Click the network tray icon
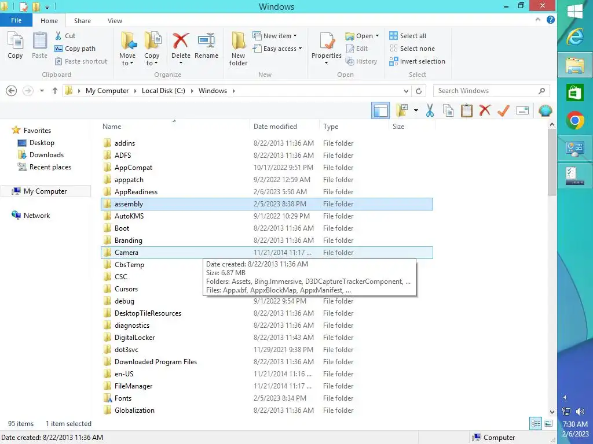The height and width of the screenshot is (444, 593). click(x=566, y=412)
